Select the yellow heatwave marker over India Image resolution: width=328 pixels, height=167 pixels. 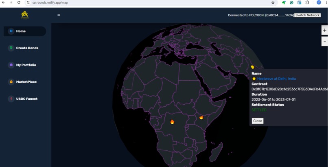tap(252, 67)
